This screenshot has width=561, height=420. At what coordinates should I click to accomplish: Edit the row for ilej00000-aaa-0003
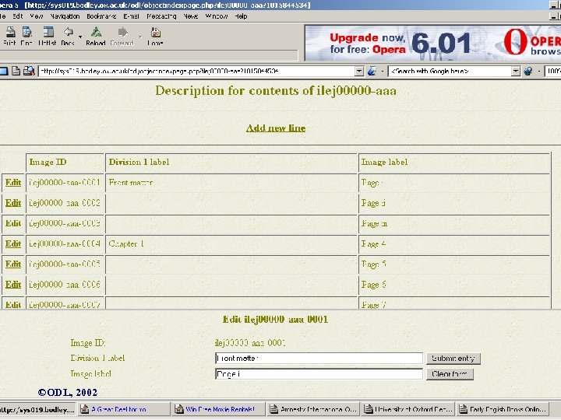13,223
